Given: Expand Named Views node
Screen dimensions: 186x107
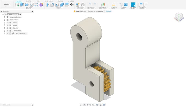Looking at the screenshot, I should point(5,20).
